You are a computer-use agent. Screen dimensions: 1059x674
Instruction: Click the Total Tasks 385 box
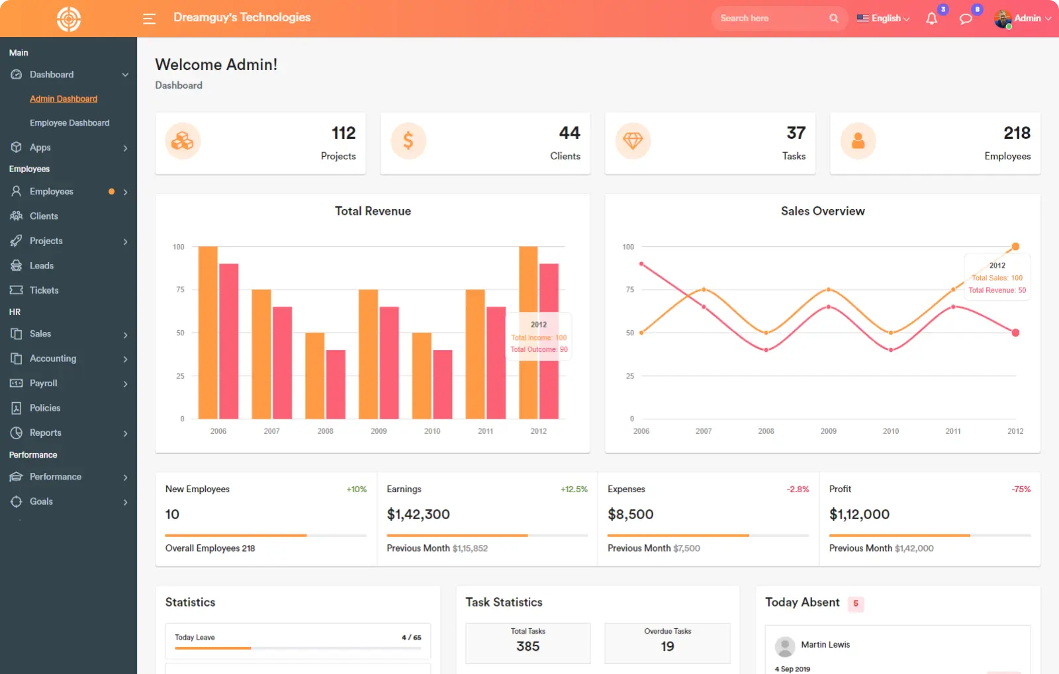(x=528, y=643)
